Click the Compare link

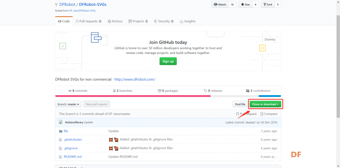tap(268, 114)
